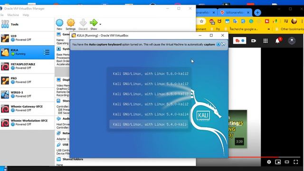The height and width of the screenshot is (171, 304).
Task: Click the Chrome media control icon
Action: point(286,21)
